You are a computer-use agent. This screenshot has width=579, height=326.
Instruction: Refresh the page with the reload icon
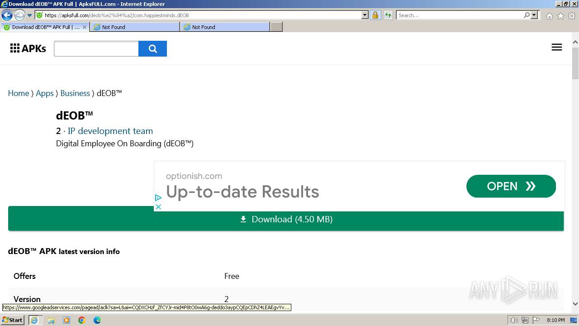pyautogui.click(x=388, y=15)
